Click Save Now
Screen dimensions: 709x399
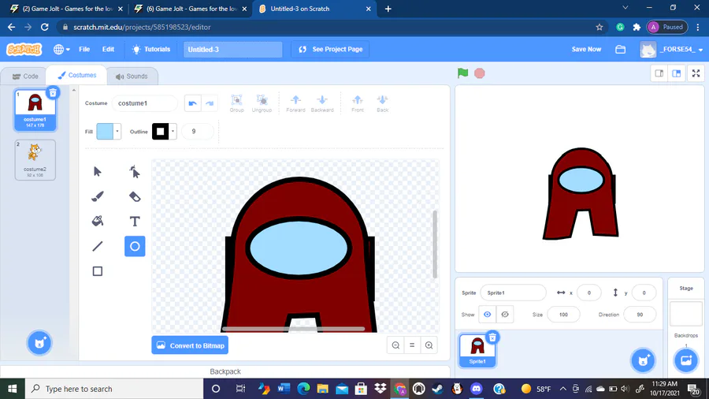(586, 50)
